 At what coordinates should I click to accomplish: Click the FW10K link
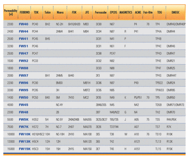click(x=25, y=134)
